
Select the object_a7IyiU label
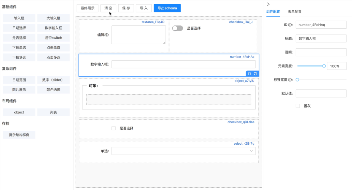pos(244,81)
